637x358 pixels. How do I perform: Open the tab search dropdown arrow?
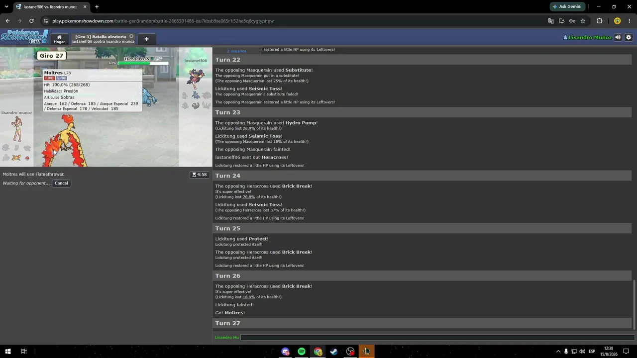click(6, 6)
